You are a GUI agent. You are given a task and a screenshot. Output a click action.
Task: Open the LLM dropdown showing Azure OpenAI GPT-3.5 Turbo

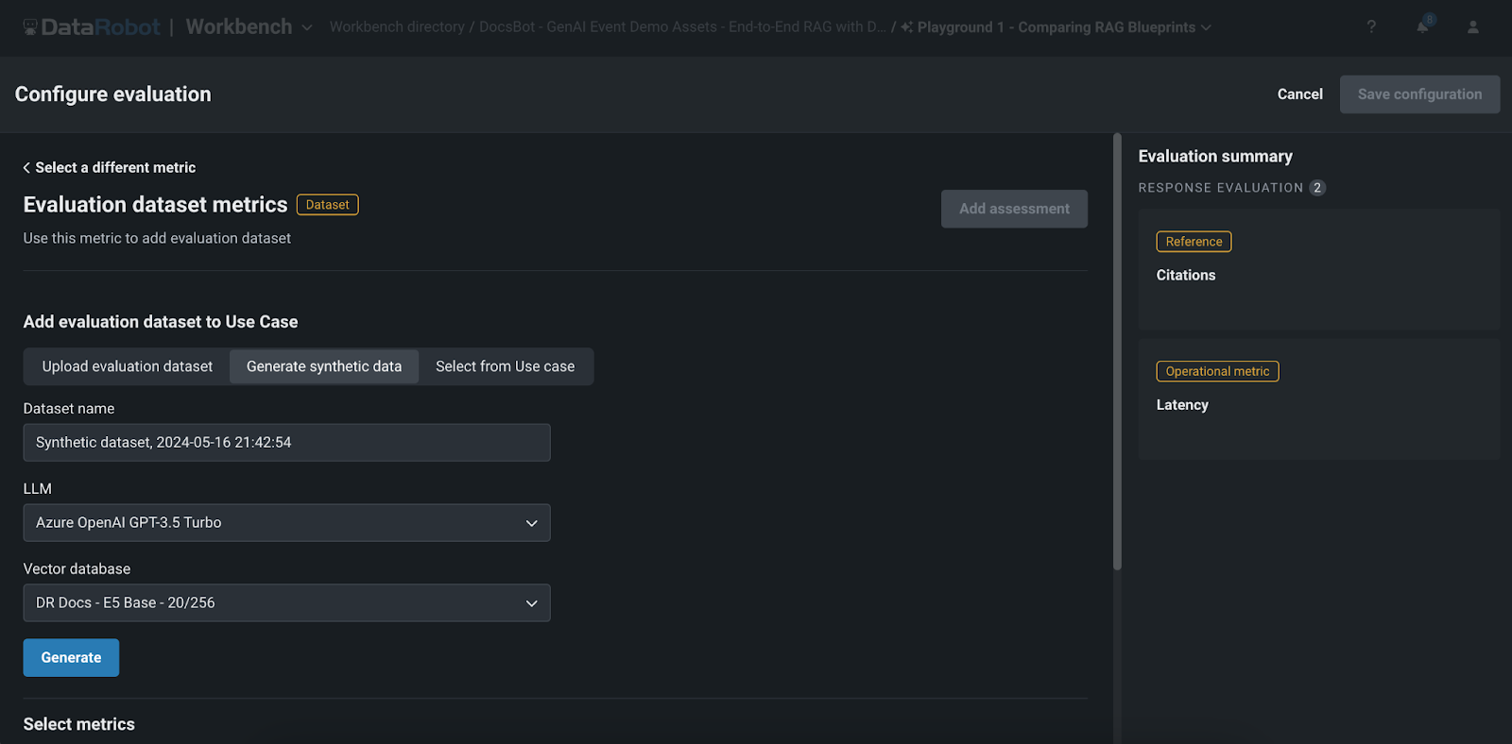click(286, 523)
